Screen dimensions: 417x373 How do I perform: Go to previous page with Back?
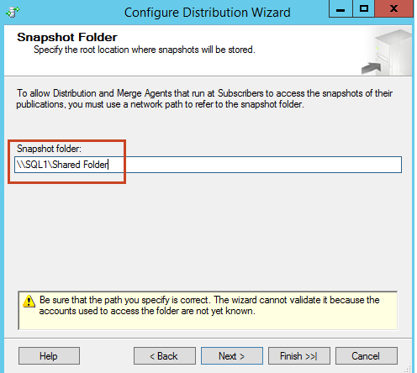click(x=165, y=356)
